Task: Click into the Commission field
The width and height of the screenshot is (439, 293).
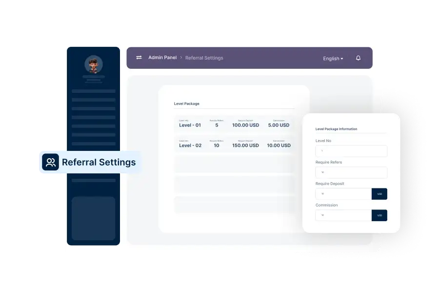Action: click(343, 215)
